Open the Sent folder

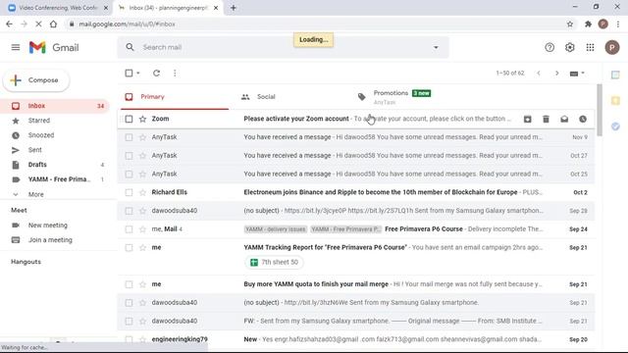[x=54, y=150]
